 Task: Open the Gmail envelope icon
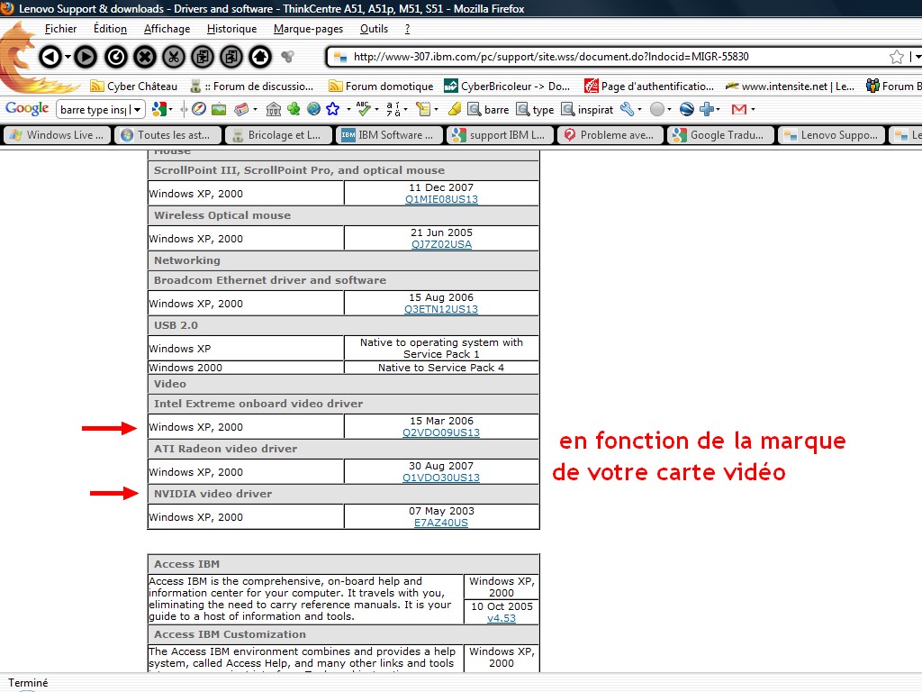tap(739, 109)
